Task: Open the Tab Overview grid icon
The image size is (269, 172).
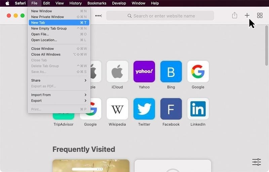Action: tap(260, 15)
